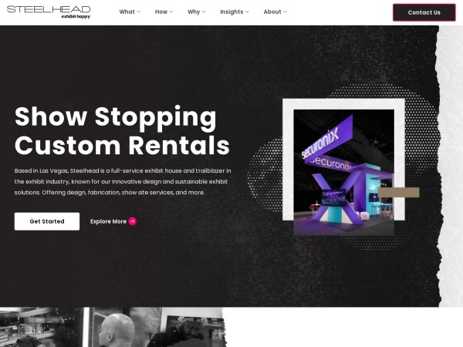463x347 pixels.
Task: Click the Get Started button
Action: [47, 221]
